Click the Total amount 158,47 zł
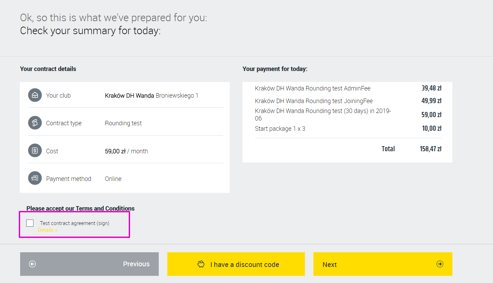Image resolution: width=493 pixels, height=283 pixels. click(431, 149)
